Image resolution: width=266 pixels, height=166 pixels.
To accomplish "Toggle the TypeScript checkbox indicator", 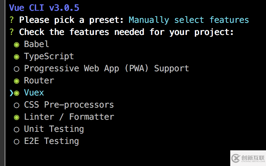I will coord(16,57).
